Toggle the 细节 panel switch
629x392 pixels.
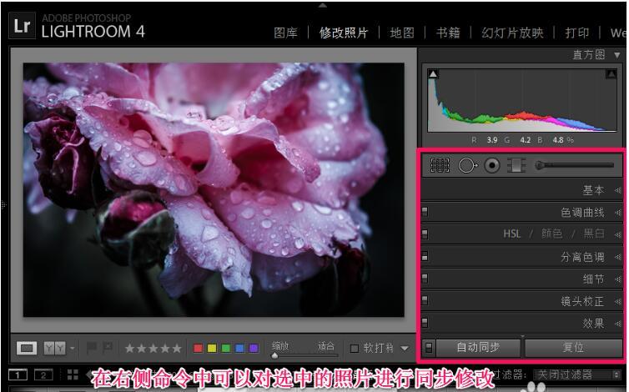[x=425, y=278]
